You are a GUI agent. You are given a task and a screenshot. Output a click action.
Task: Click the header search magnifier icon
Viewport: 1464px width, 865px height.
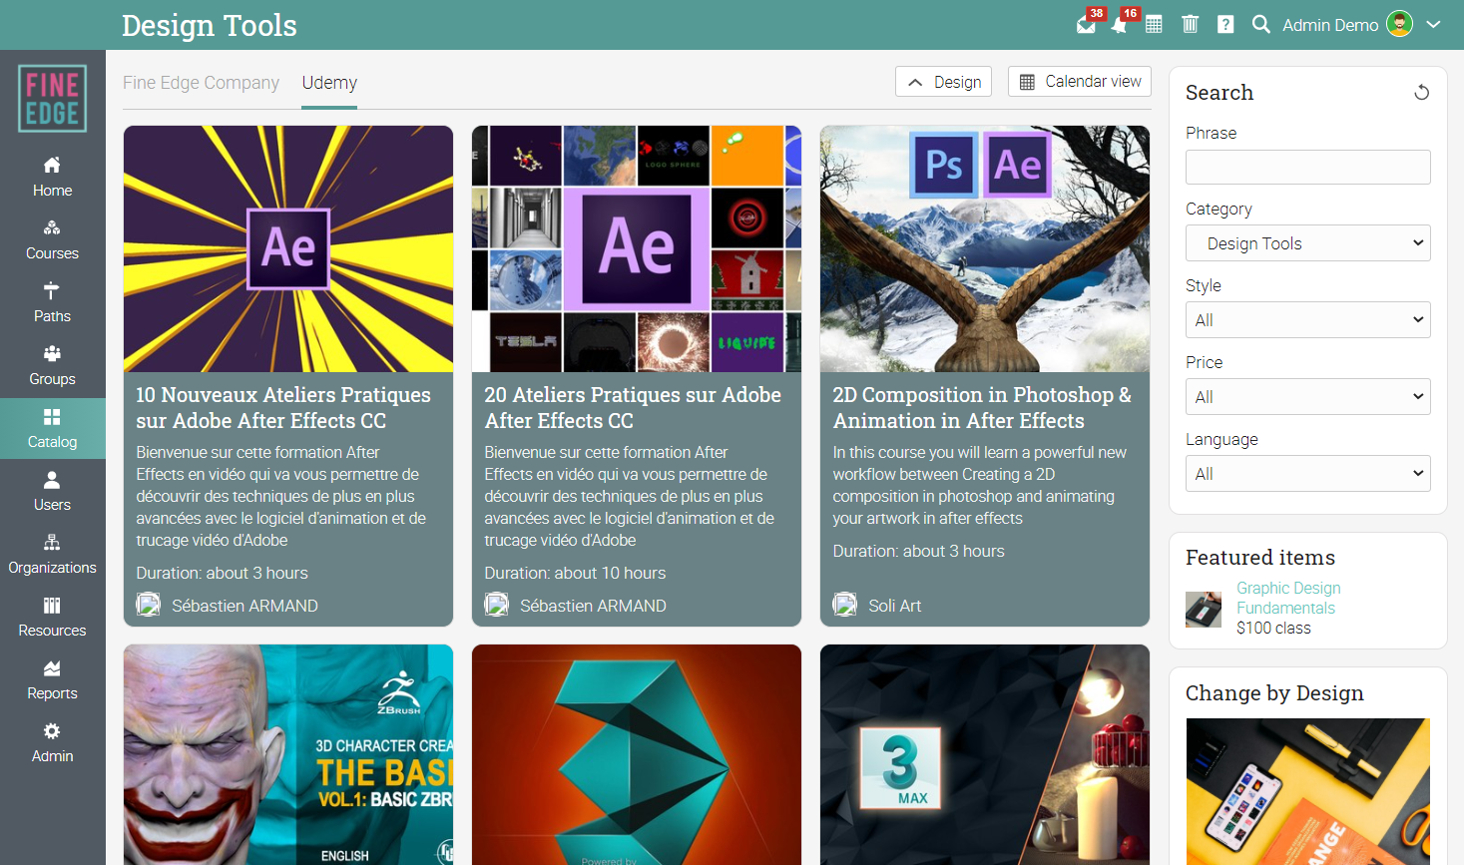pos(1261,25)
